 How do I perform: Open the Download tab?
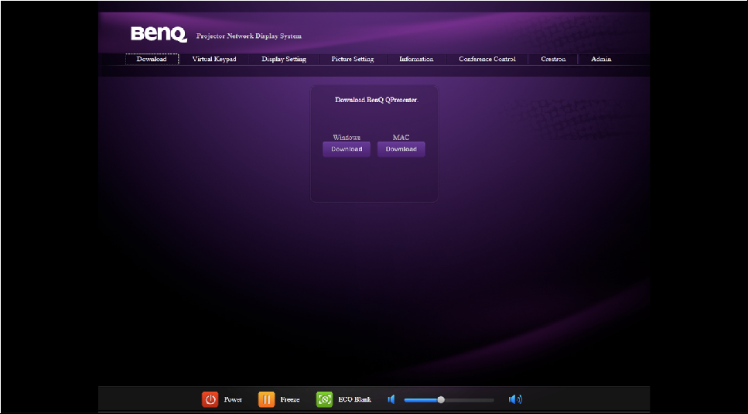[152, 59]
